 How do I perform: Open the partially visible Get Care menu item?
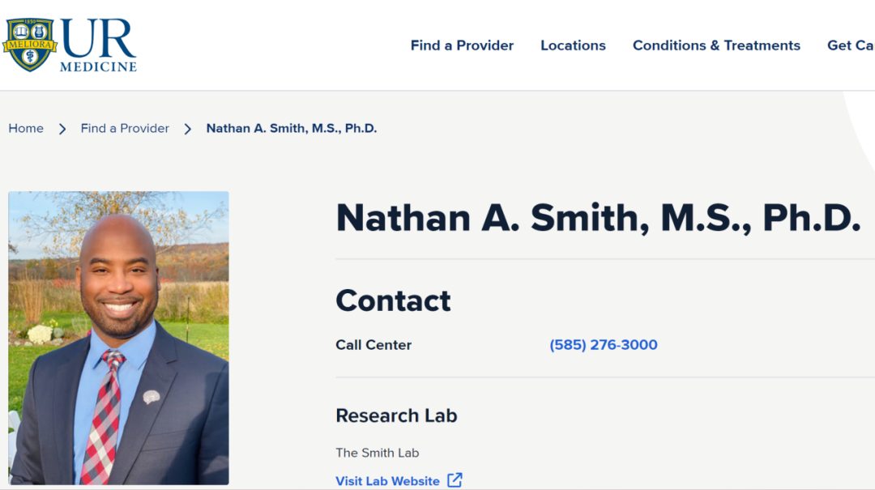[850, 45]
